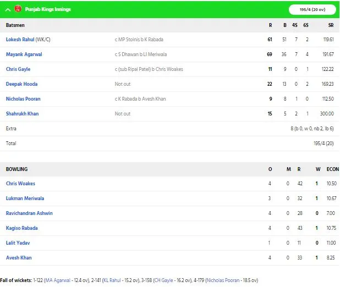The image size is (340, 287).
Task: Open Lokesh Rahul player profile link
Action: [20, 40]
